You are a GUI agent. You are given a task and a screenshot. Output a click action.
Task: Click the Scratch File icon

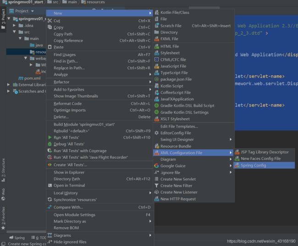pyautogui.click(x=157, y=26)
